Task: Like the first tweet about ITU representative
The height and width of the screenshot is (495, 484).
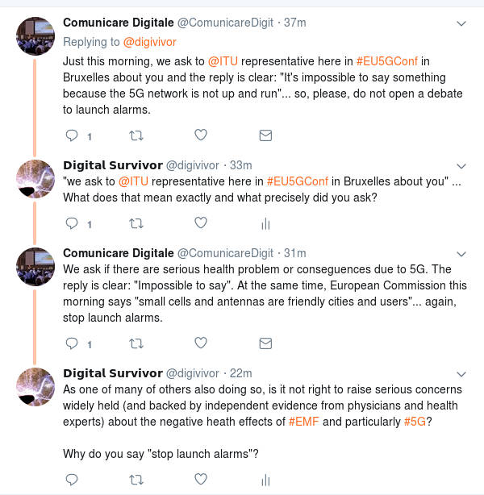Action: [201, 135]
